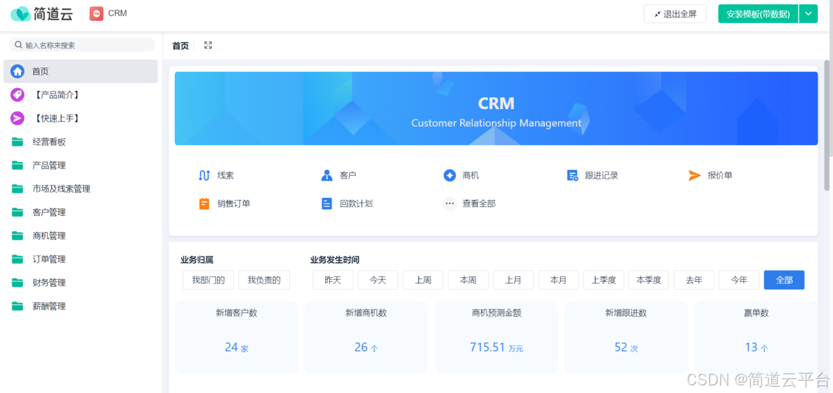The image size is (833, 393).
Task: Select the 今年 time filter
Action: pyautogui.click(x=739, y=280)
